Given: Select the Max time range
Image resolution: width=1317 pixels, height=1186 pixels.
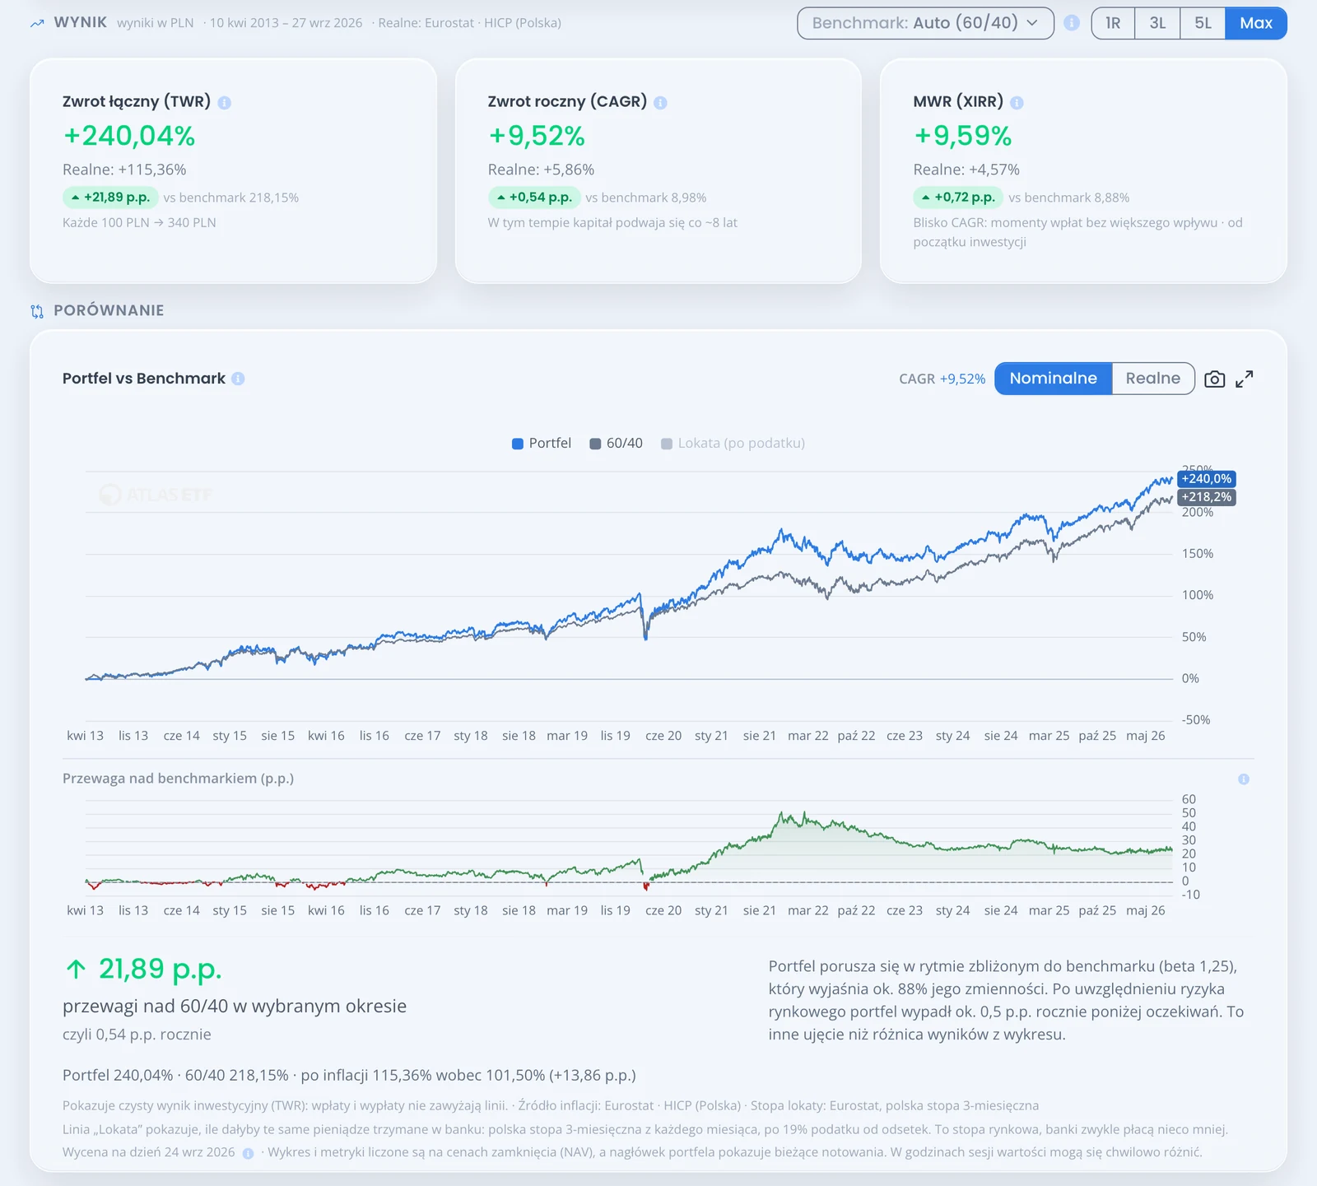Looking at the screenshot, I should click(1256, 23).
